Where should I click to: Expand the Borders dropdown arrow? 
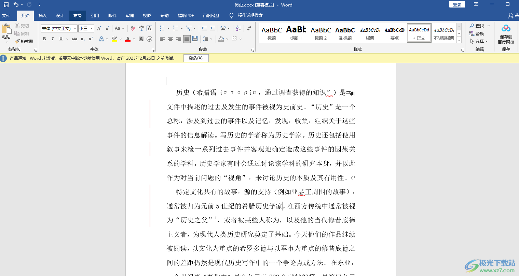(241, 39)
